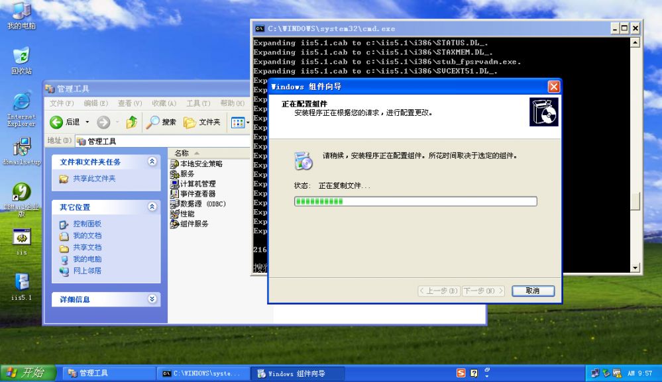This screenshot has height=382, width=662.
Task: Open the 本地安全策略 item
Action: [196, 164]
